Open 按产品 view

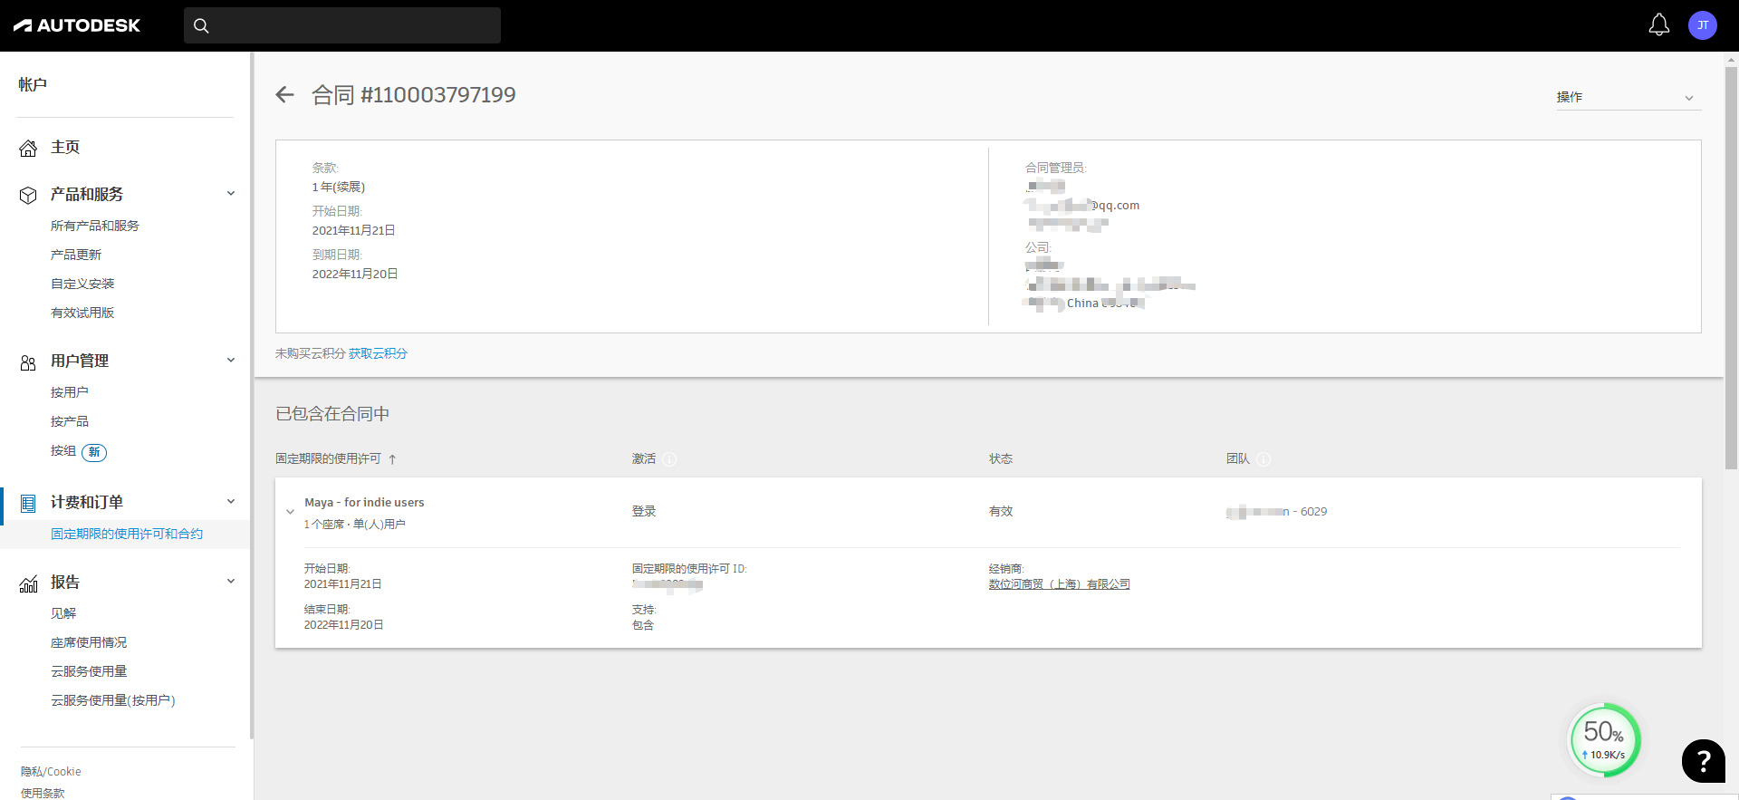pyautogui.click(x=70, y=421)
